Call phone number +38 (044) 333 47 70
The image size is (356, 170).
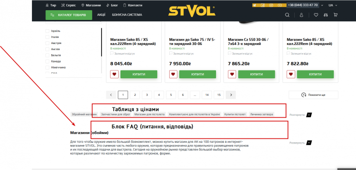(303, 5)
